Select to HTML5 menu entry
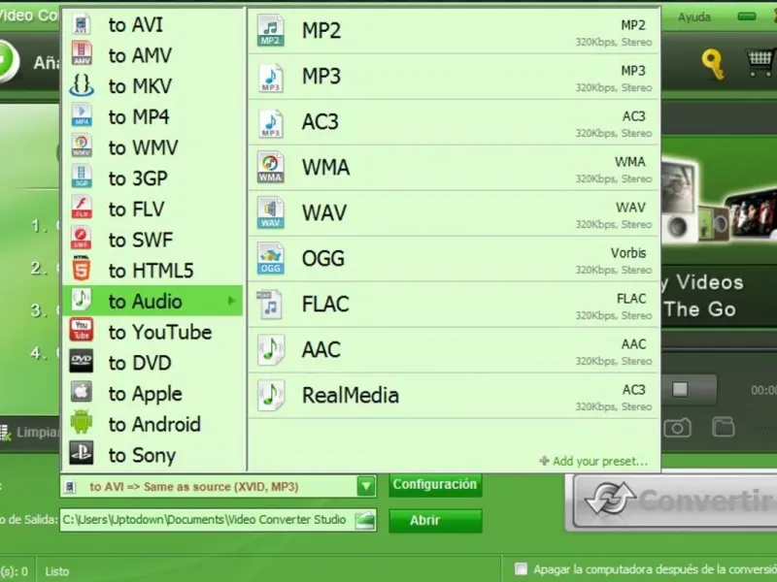Screen dimensions: 777x582 click(153, 271)
